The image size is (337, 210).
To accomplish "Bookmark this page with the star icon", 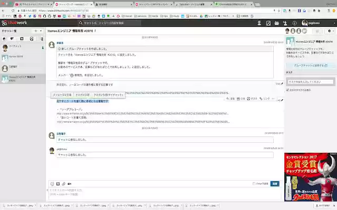I will [x=279, y=10].
